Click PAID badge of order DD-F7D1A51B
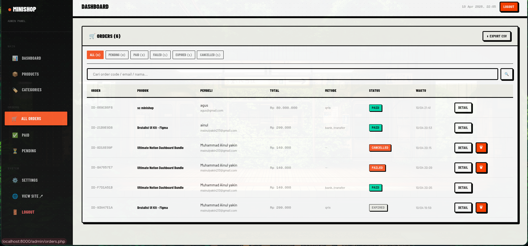This screenshot has width=528, height=246. click(x=375, y=187)
